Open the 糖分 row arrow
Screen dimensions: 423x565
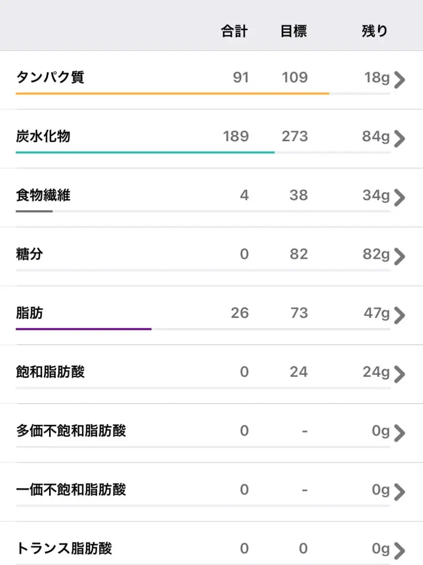[400, 257]
